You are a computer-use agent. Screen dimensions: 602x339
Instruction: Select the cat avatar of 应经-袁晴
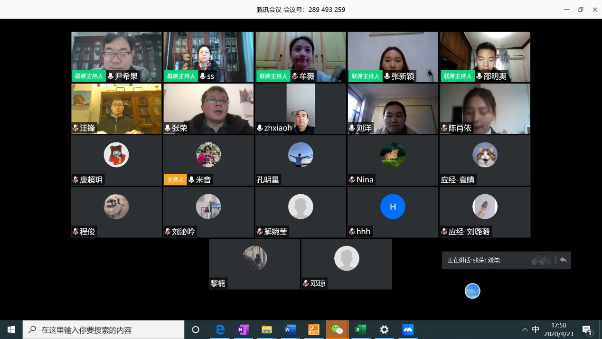[x=485, y=155]
